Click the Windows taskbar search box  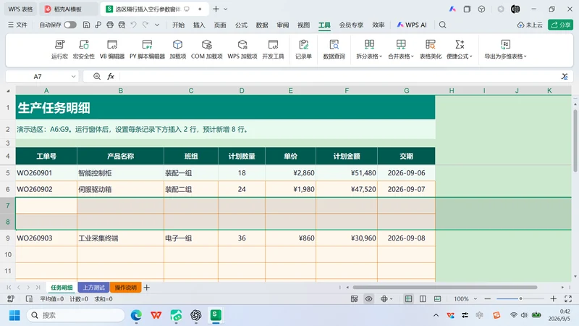76,315
